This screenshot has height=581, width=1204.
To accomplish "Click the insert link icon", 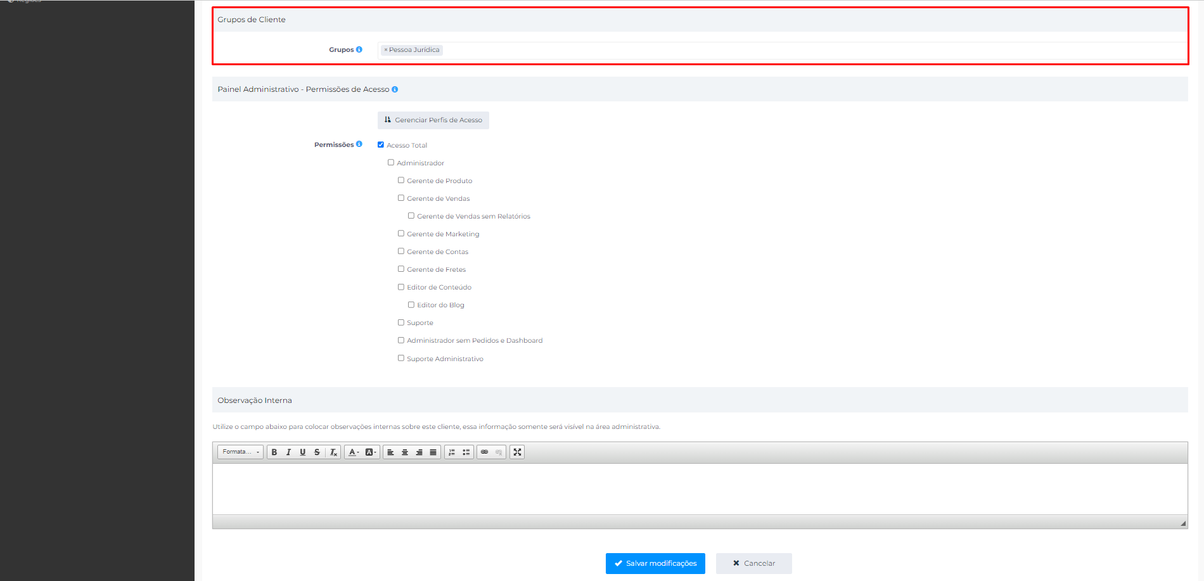I will (x=485, y=452).
